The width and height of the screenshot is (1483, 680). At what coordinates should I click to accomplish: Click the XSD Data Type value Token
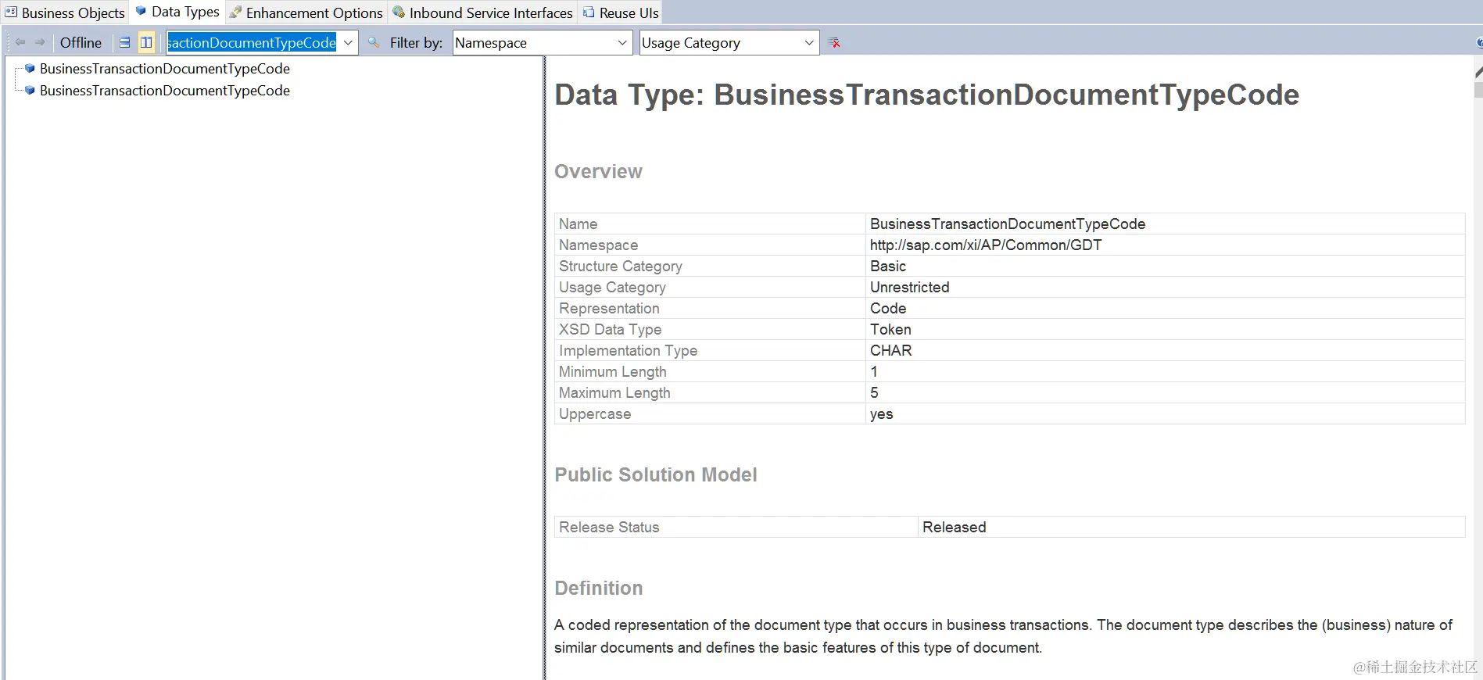click(890, 329)
